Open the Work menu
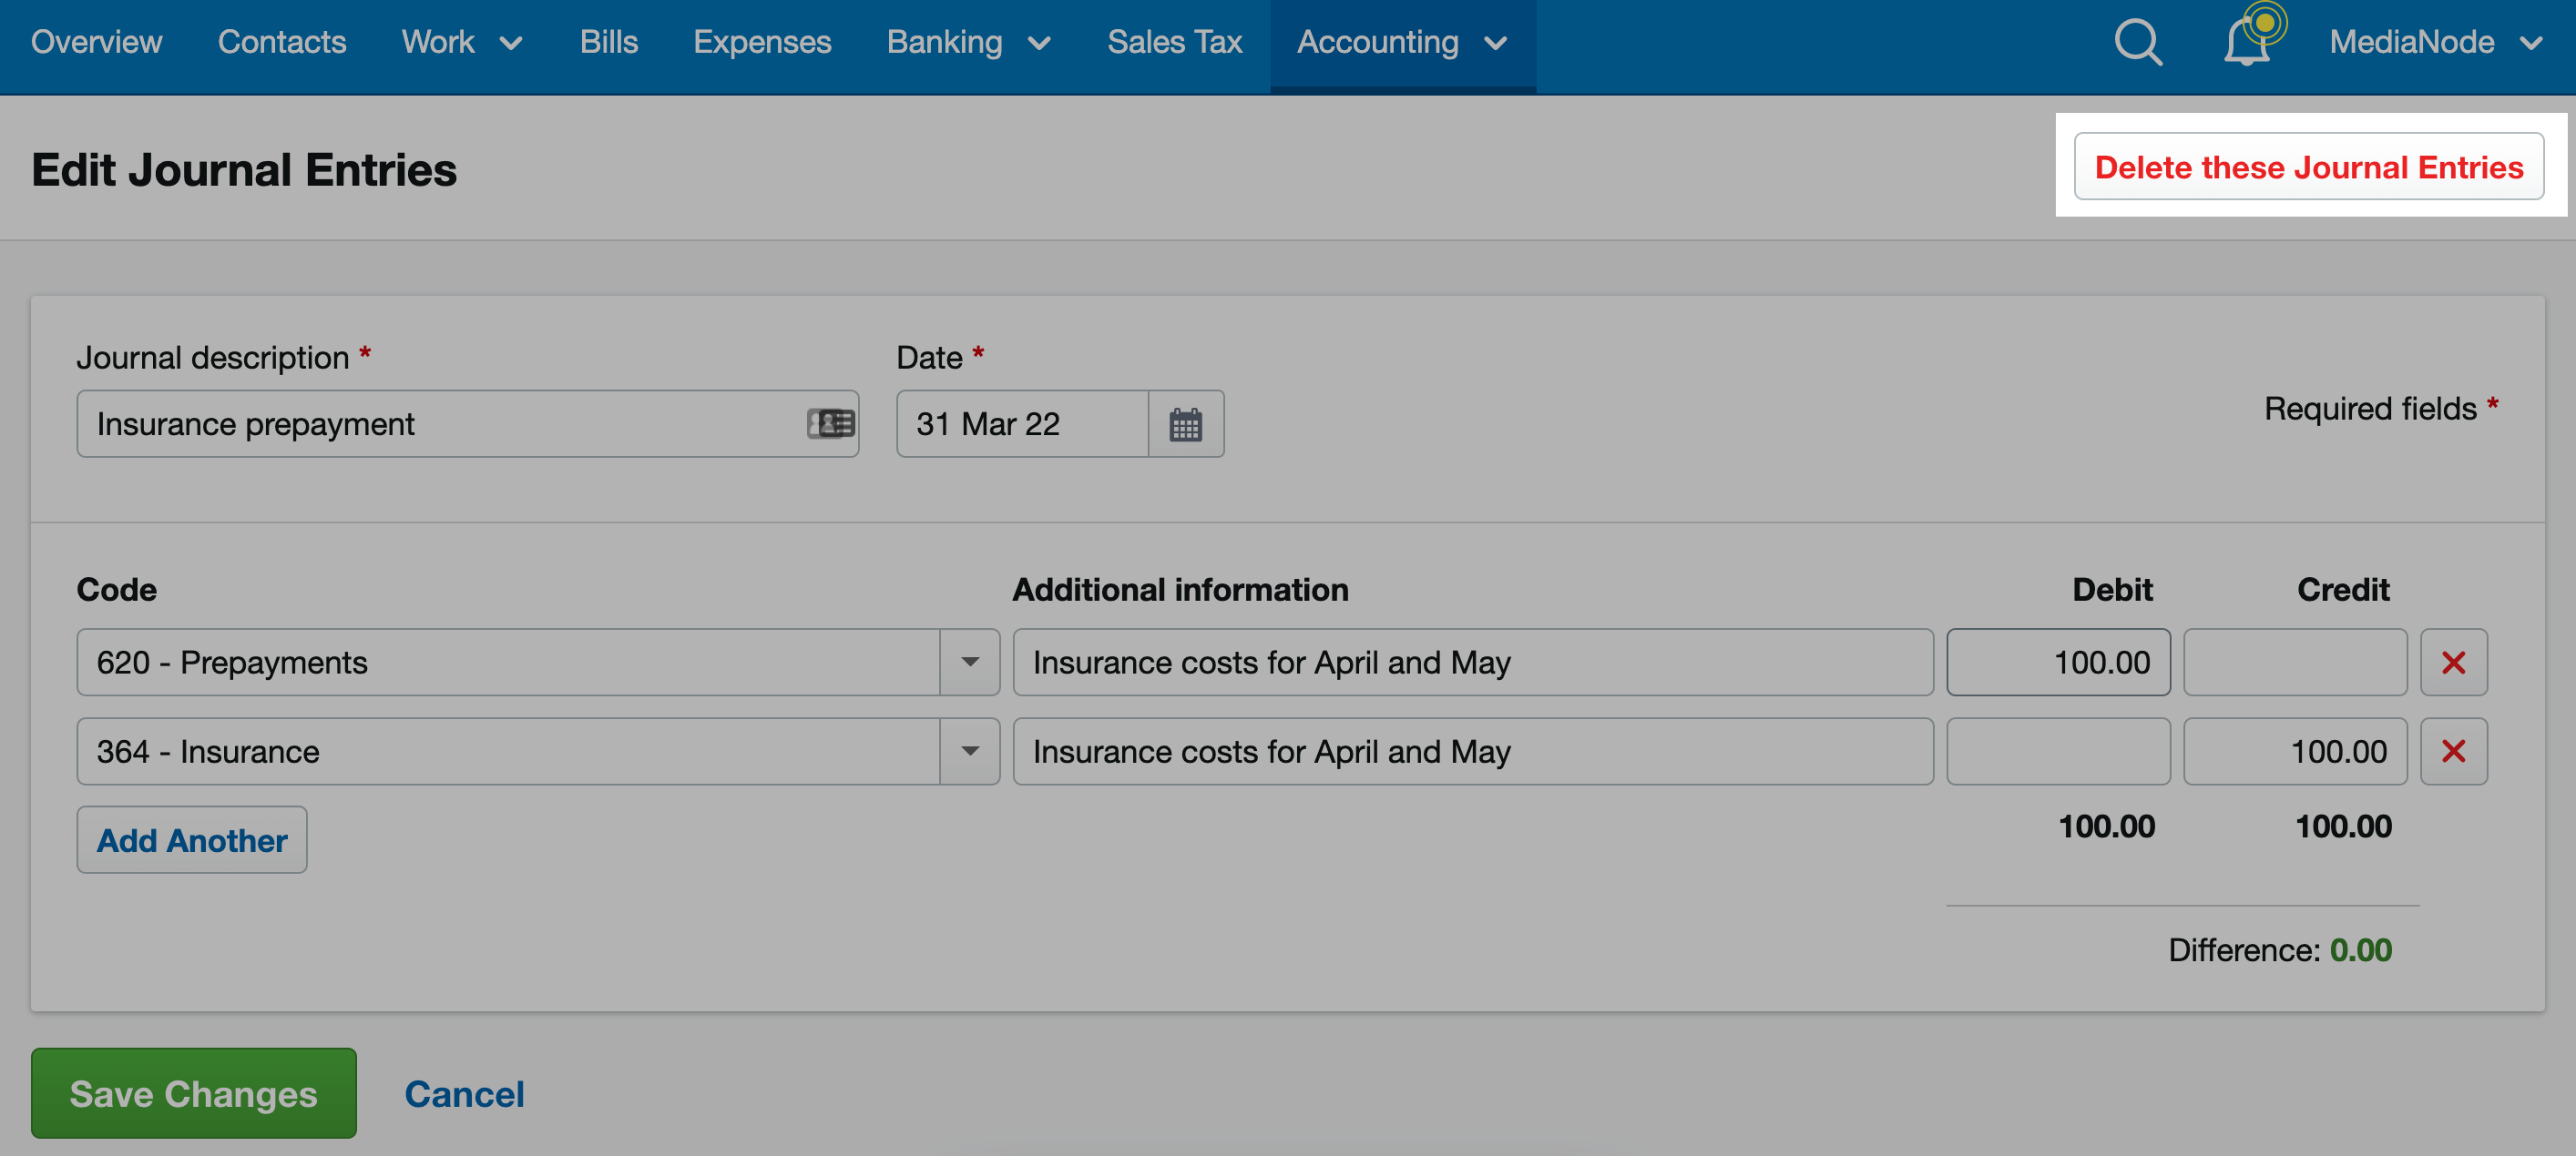The image size is (2576, 1156). (x=462, y=43)
